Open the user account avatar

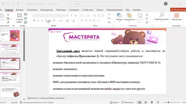[x=166, y=4]
